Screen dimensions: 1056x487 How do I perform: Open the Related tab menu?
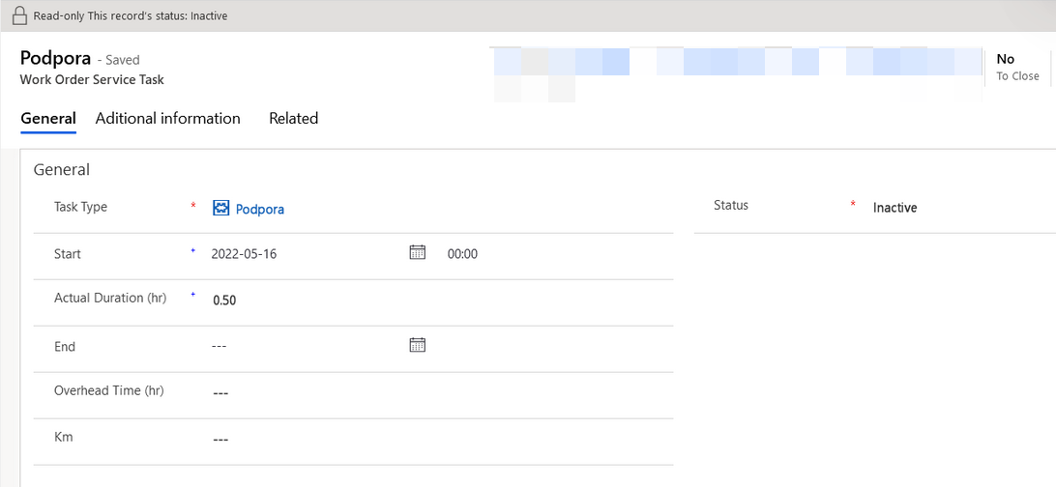(293, 119)
